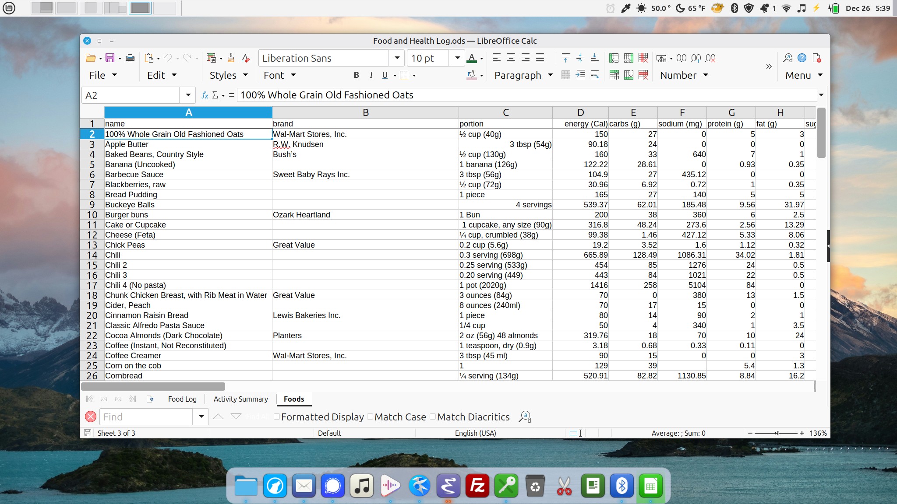The width and height of the screenshot is (897, 504).
Task: Click the Center Horizontally alignment icon
Action: tap(511, 58)
